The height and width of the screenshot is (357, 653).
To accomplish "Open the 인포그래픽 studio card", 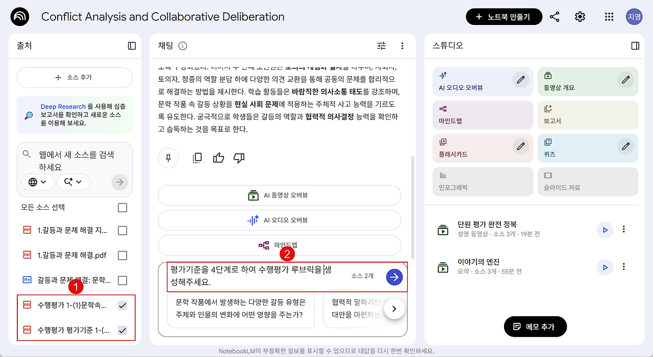I will click(482, 182).
